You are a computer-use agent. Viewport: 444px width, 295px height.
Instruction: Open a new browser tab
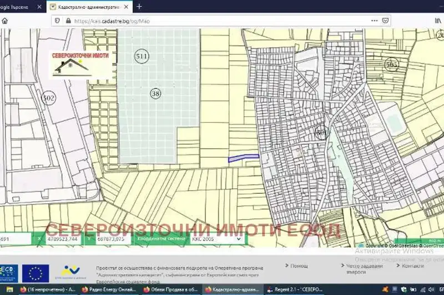pyautogui.click(x=139, y=7)
